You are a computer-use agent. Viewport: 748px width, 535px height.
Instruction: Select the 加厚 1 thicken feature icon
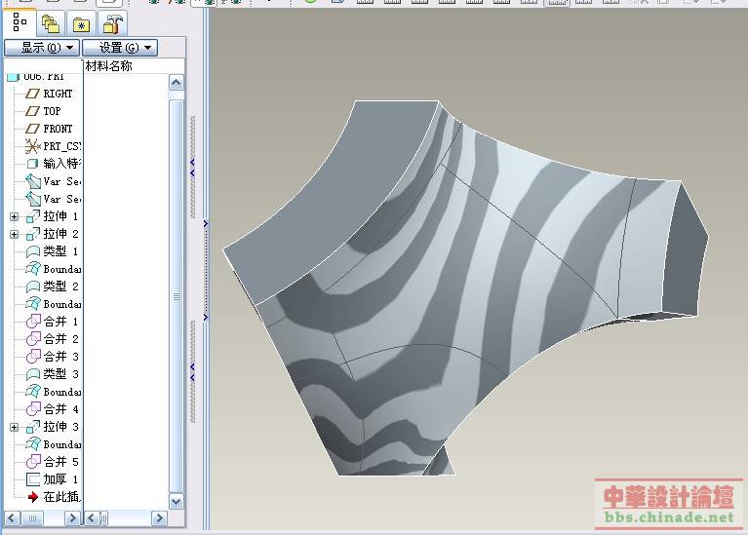(x=32, y=479)
